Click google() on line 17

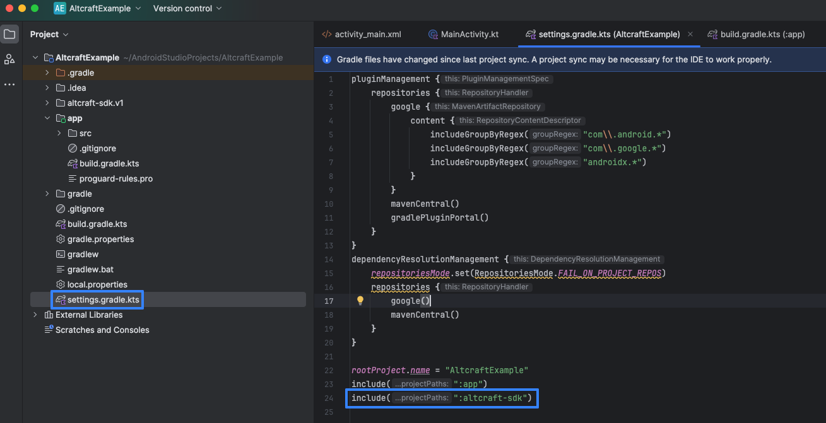click(410, 301)
